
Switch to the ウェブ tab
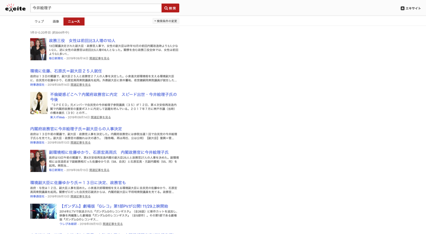pyautogui.click(x=39, y=22)
